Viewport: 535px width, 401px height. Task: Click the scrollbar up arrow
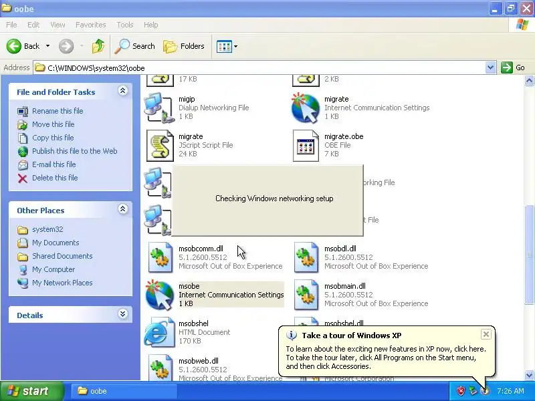529,80
